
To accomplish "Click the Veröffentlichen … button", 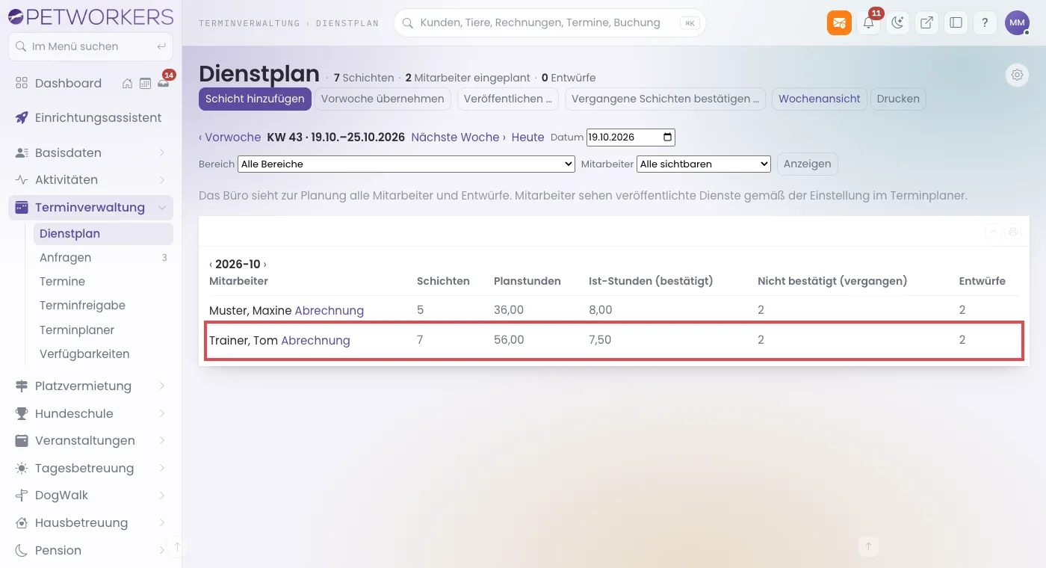I will pyautogui.click(x=508, y=99).
